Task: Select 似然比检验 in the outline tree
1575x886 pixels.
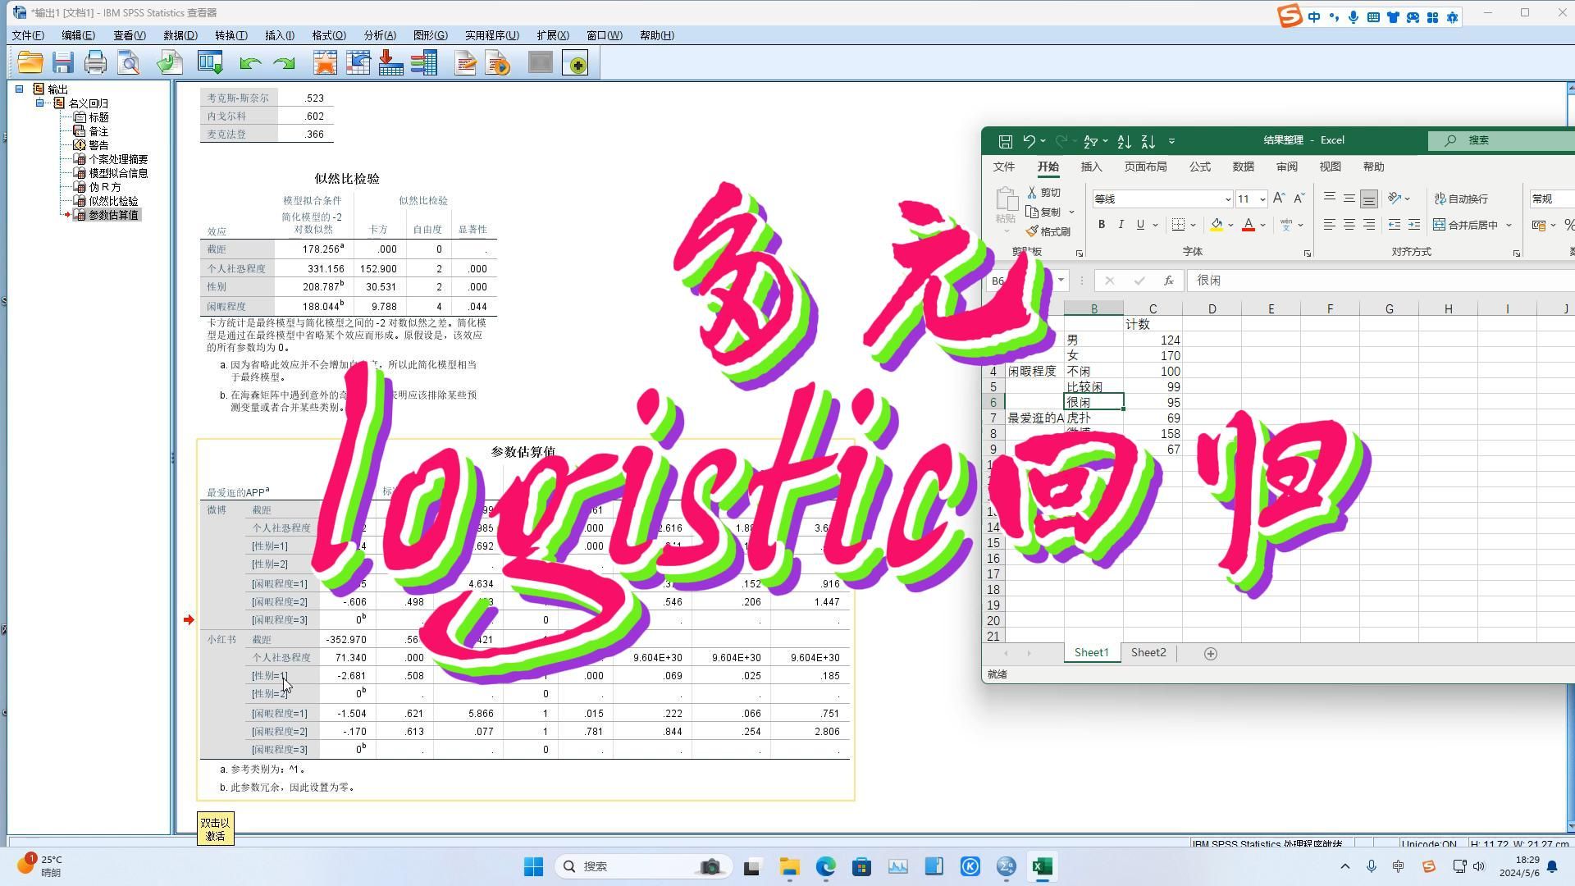Action: point(113,201)
